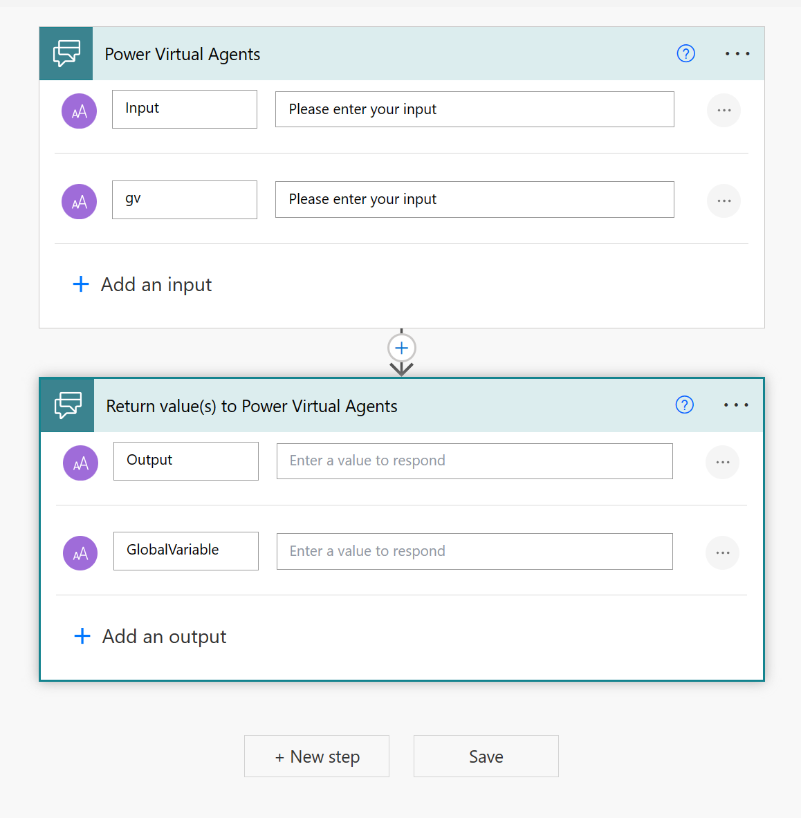Save the flow
The height and width of the screenshot is (818, 801).
486,756
